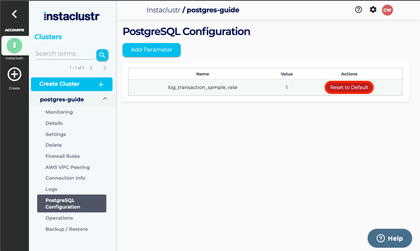This screenshot has width=420, height=251.
Task: Click the cluster search magnifier button
Action: coord(102,55)
